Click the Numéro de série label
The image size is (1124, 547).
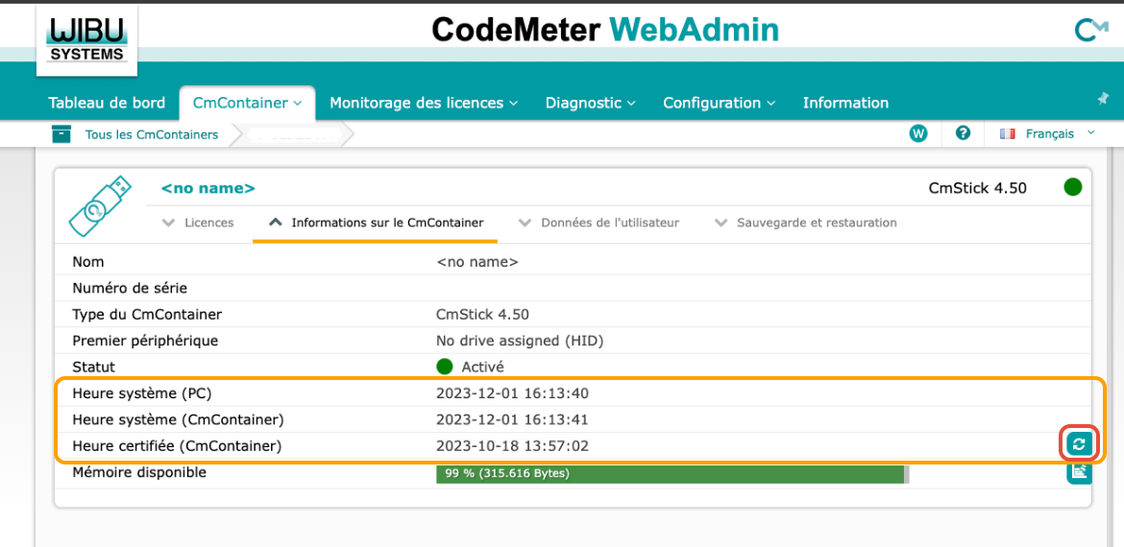tap(130, 289)
